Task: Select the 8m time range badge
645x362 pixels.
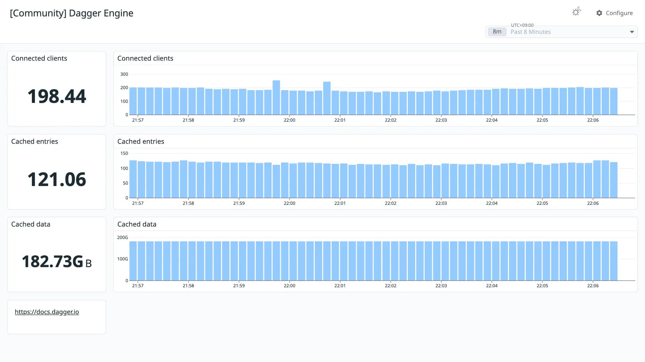Action: pos(497,32)
